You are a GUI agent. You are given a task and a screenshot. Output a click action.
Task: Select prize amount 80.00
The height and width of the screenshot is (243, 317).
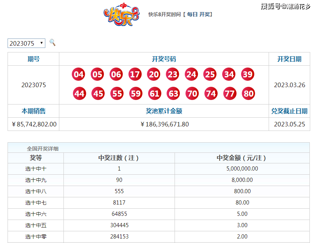[x=242, y=203]
